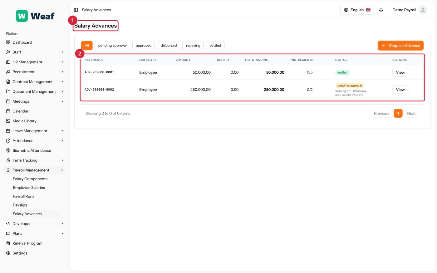Select page 1 in pagination
The width and height of the screenshot is (437, 273).
coord(398,113)
